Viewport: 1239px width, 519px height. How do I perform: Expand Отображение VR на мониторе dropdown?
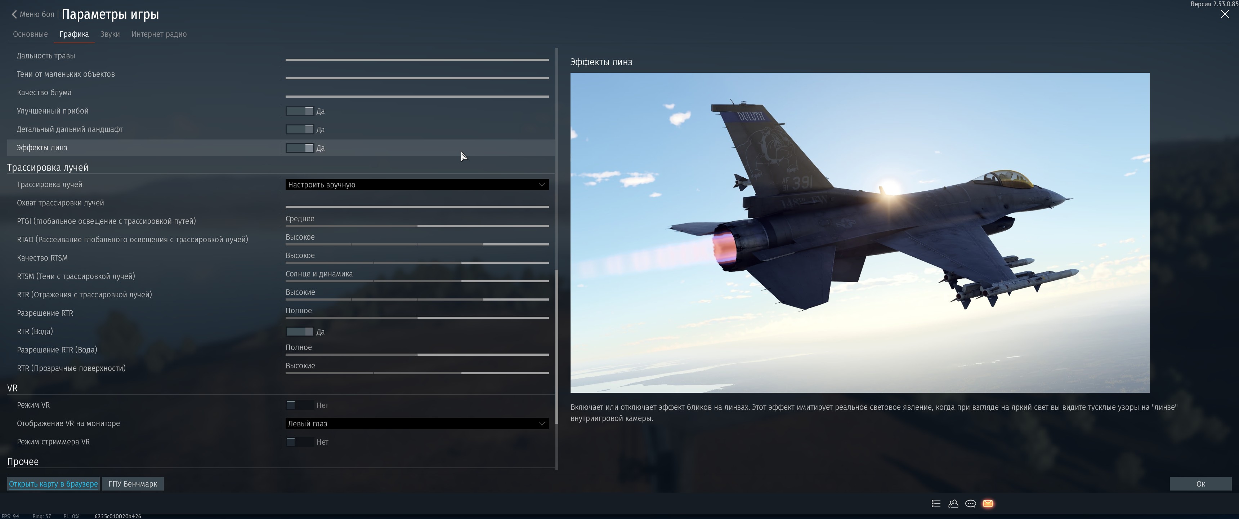[416, 424]
